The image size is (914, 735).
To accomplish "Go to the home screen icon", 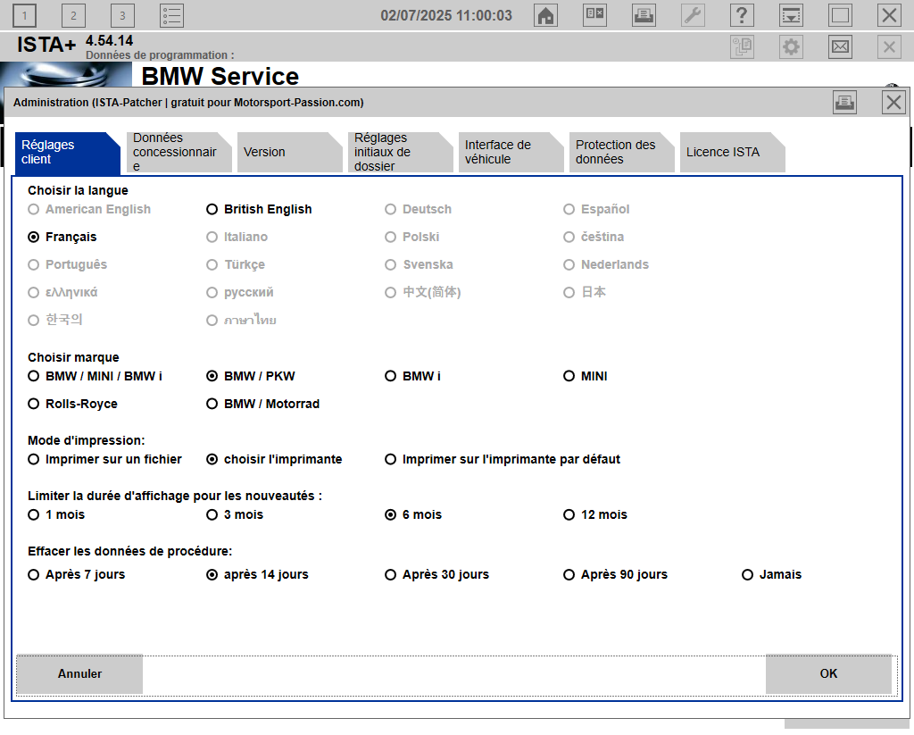I will pos(545,15).
